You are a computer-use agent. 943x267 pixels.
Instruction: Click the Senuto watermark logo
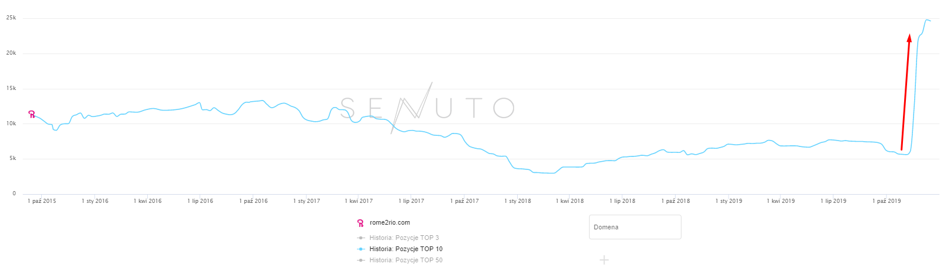tap(427, 108)
